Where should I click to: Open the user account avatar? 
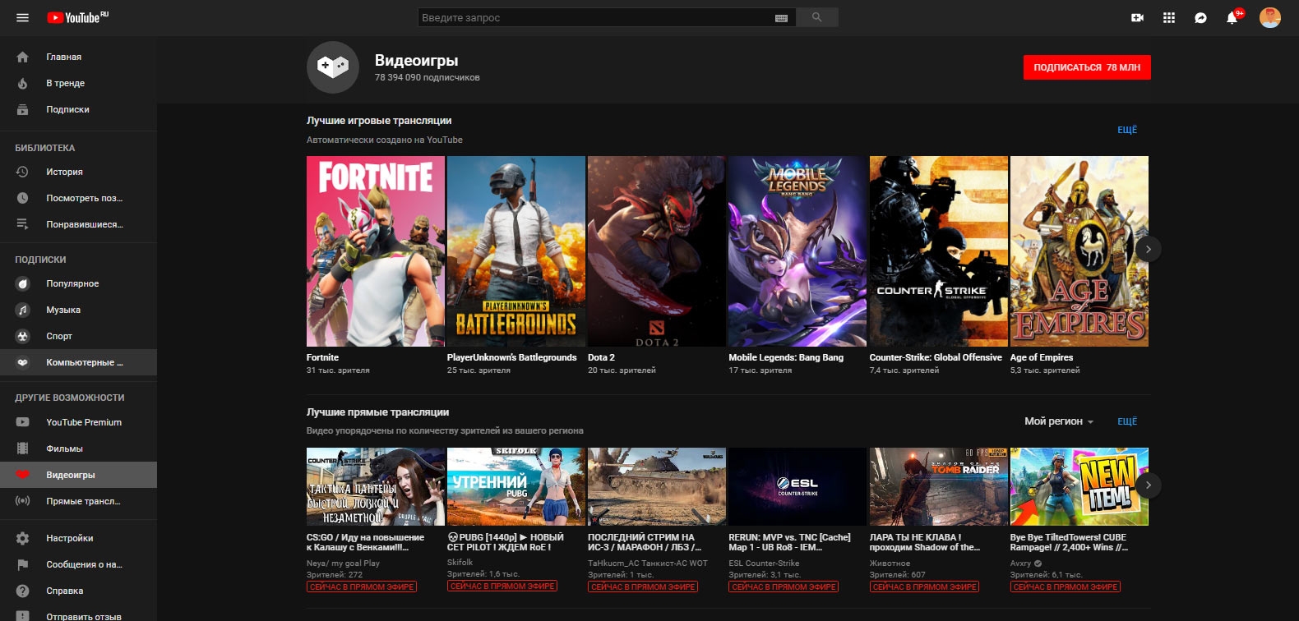coord(1270,17)
